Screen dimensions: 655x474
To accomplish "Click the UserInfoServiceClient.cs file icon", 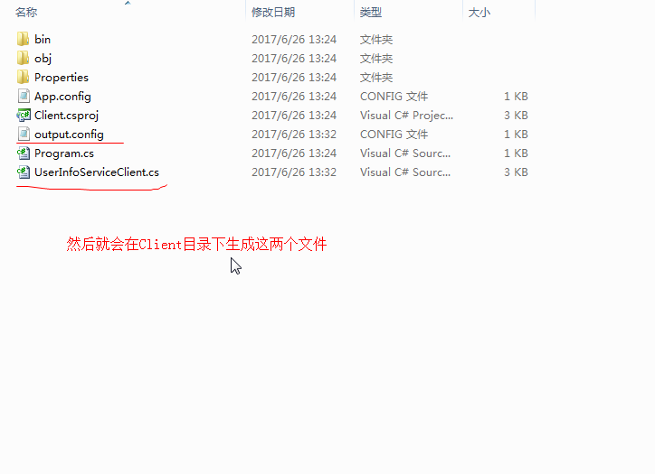I will click(24, 172).
